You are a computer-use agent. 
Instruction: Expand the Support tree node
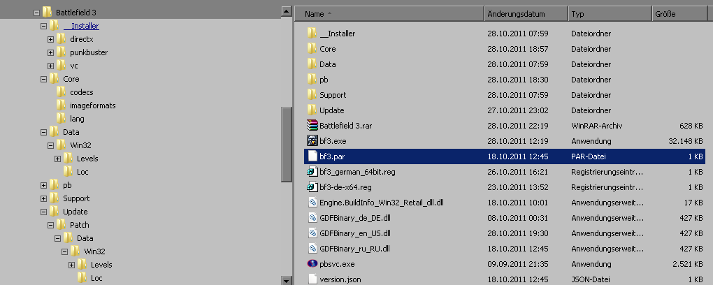tap(43, 198)
